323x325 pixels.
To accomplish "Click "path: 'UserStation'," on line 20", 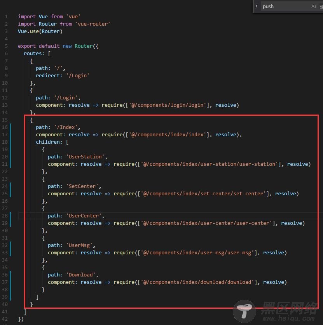I will click(x=77, y=157).
